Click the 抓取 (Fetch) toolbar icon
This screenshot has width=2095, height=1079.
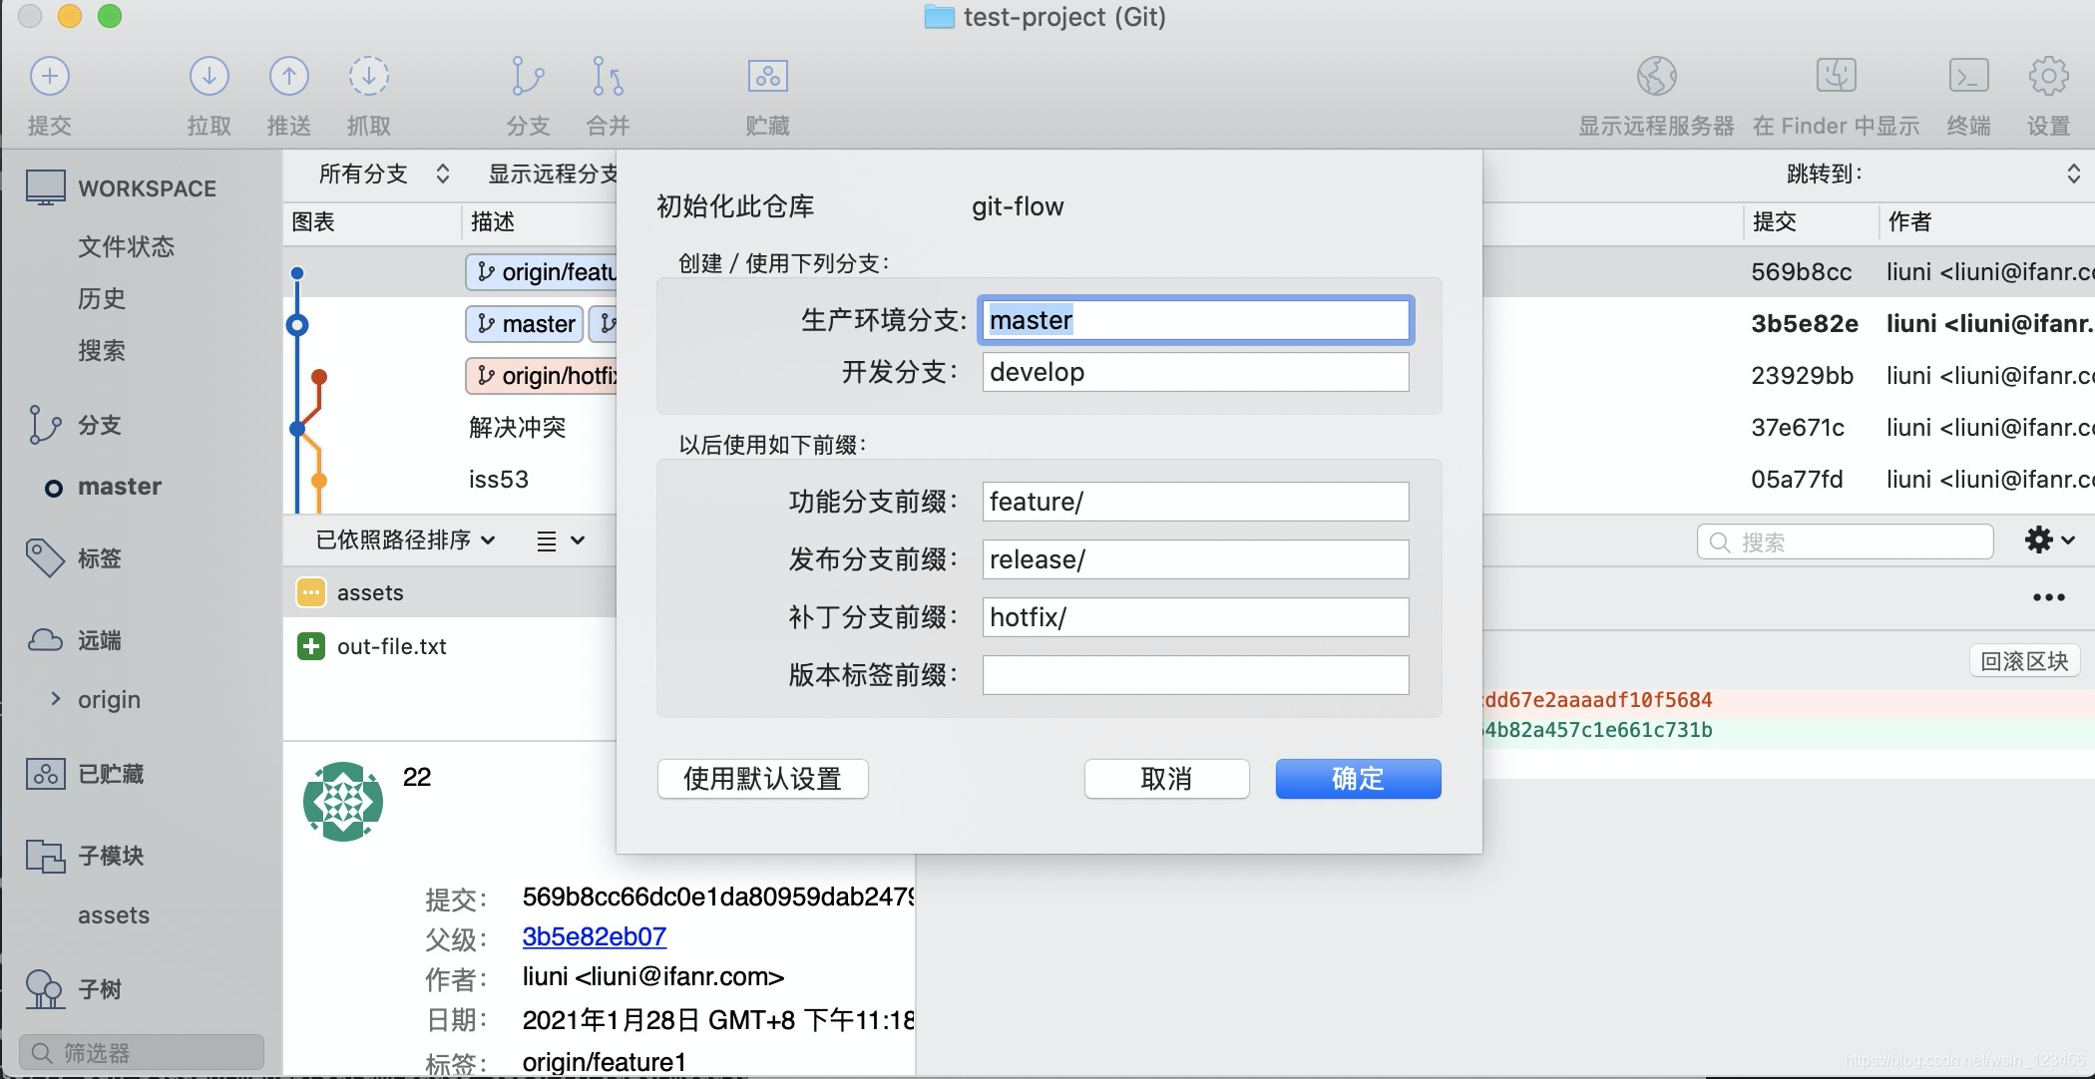368,77
